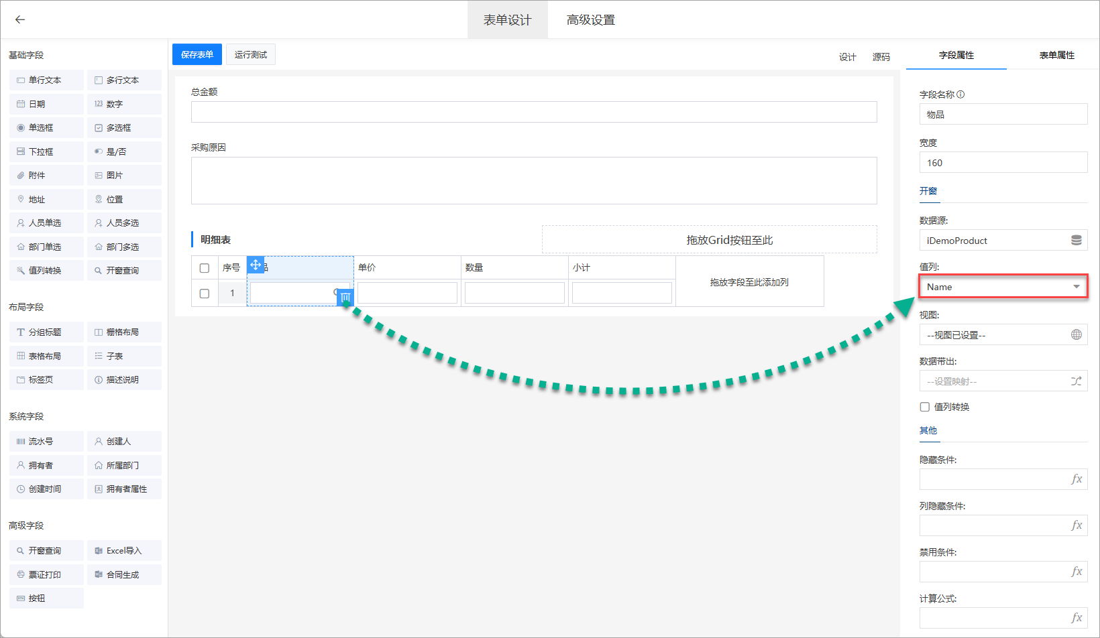The image size is (1100, 638).
Task: Check the row 1 checkbox in grid
Action: [205, 294]
